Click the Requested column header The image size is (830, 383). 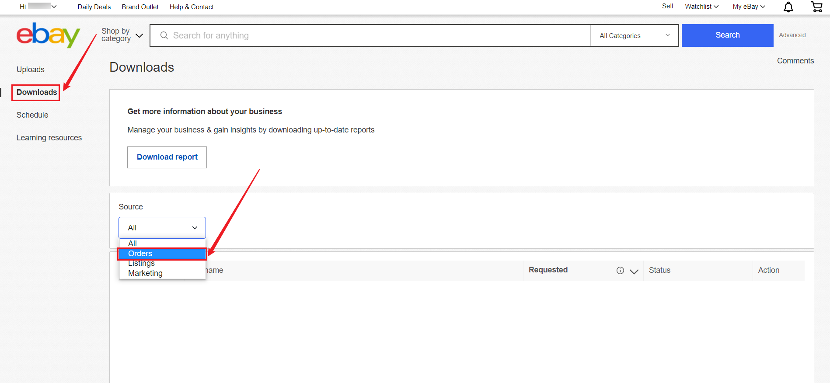point(548,270)
